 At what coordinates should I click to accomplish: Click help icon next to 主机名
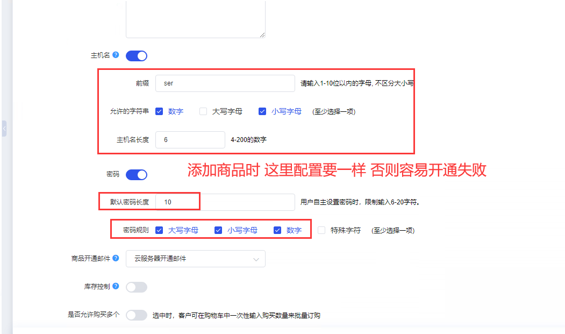tap(116, 55)
